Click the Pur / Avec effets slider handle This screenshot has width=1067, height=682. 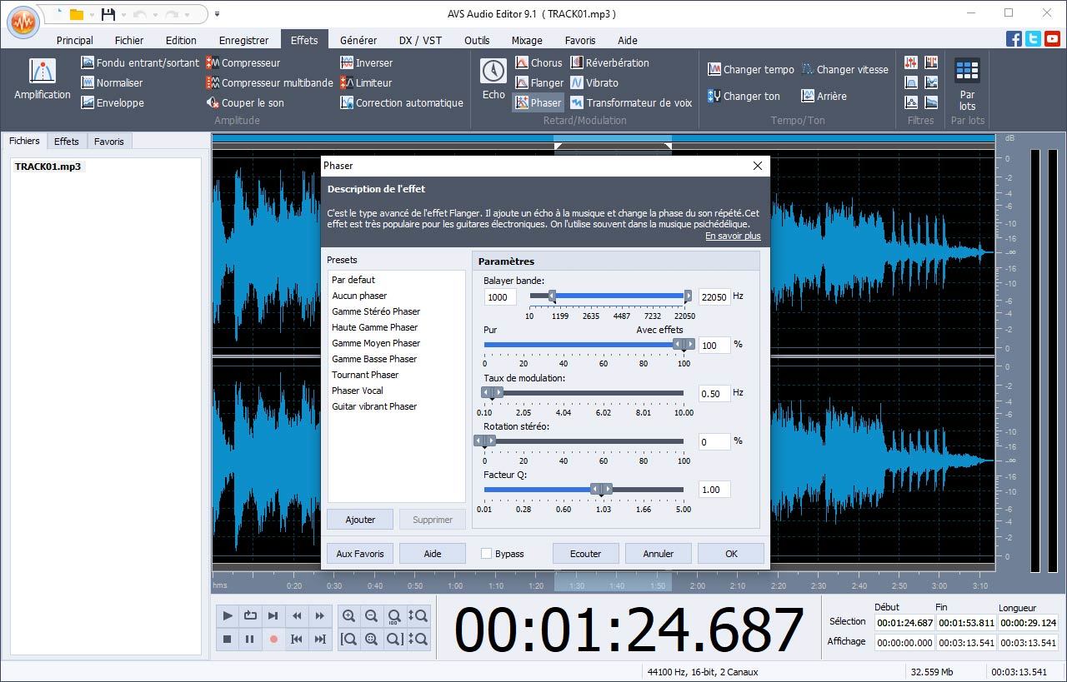684,344
